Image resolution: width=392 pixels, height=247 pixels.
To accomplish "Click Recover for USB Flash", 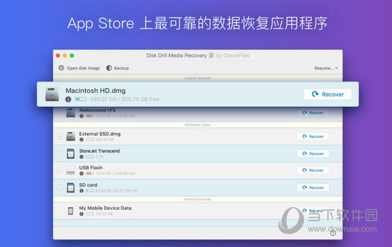I will tap(313, 170).
